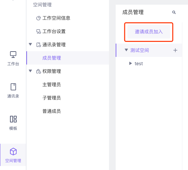188x170 pixels.
Task: Collapse the 权限管理 section arrow
Action: (x=30, y=71)
